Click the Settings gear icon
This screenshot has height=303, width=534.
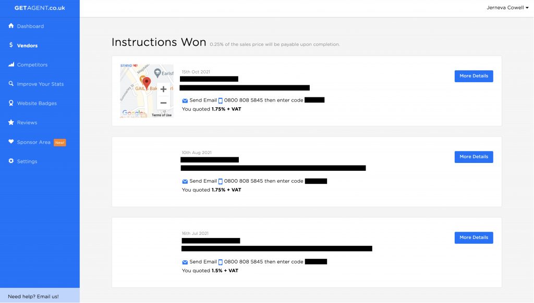(x=11, y=161)
